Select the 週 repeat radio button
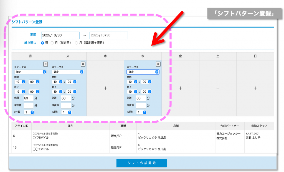Screen dimensions: 284x172 click(42, 43)
